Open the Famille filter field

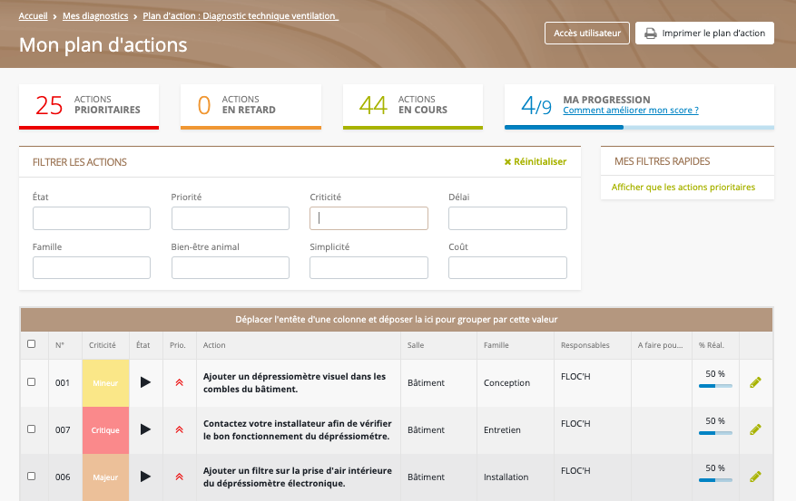click(92, 267)
